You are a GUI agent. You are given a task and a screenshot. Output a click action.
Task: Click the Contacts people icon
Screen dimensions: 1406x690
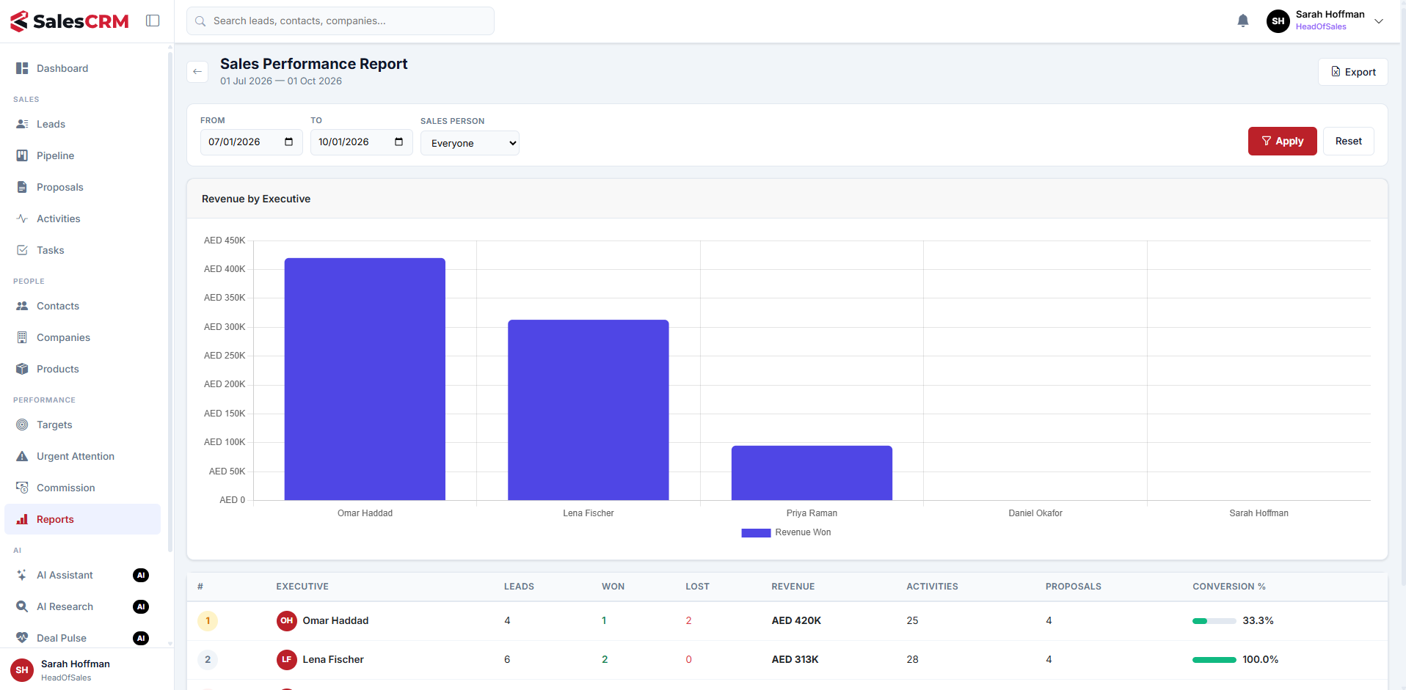22,306
